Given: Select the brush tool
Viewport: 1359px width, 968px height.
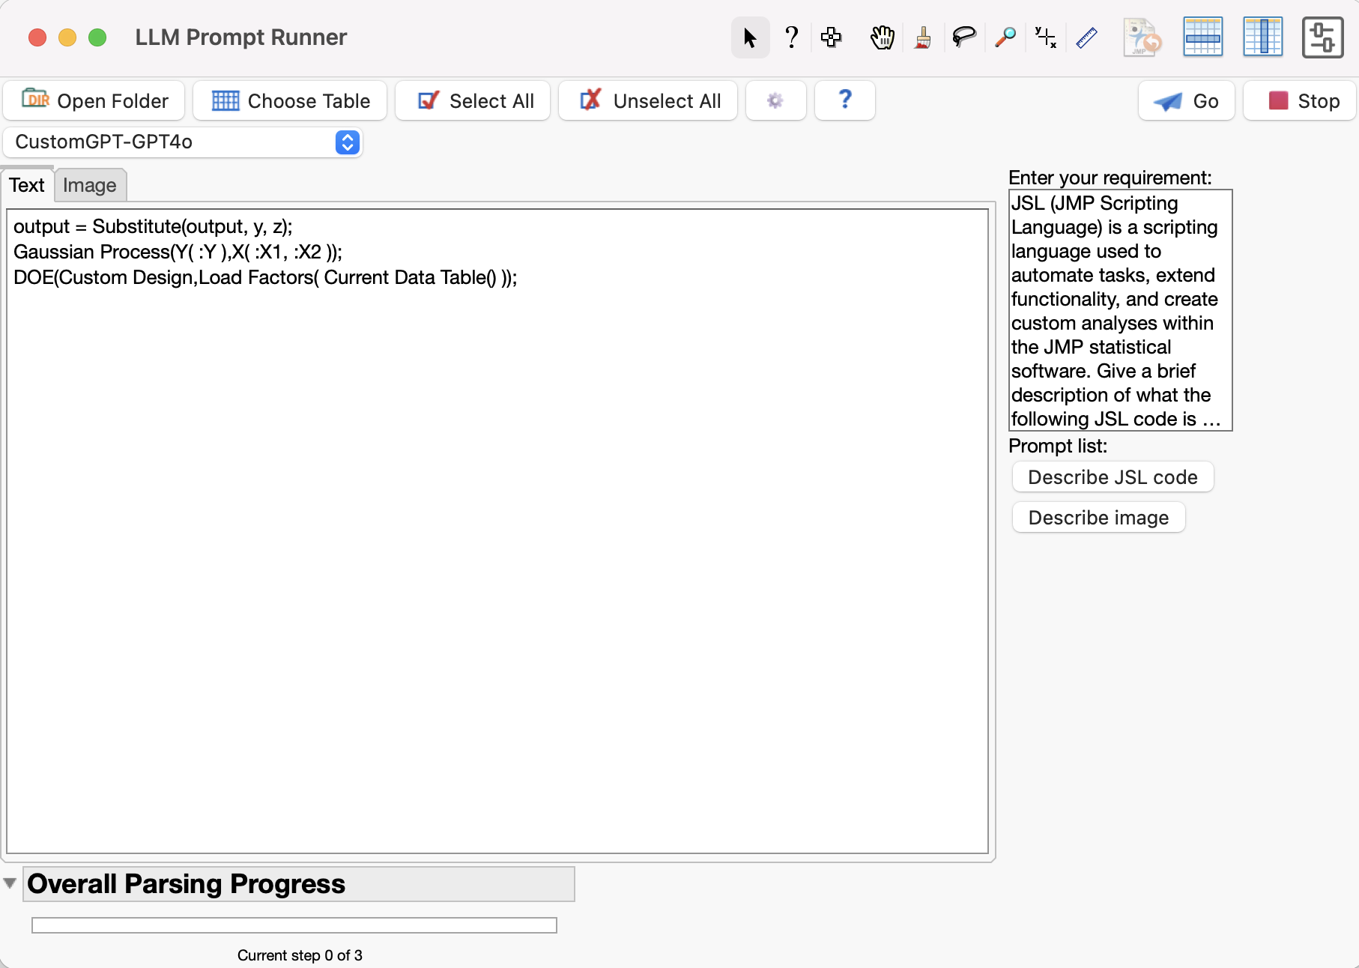Looking at the screenshot, I should (923, 37).
